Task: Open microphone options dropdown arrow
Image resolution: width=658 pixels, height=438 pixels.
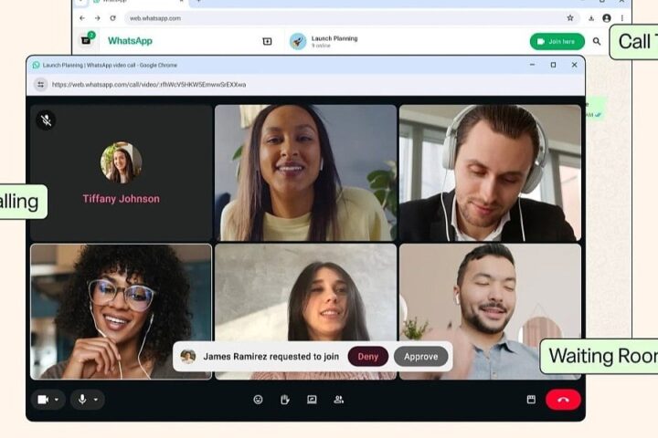Action: click(96, 400)
